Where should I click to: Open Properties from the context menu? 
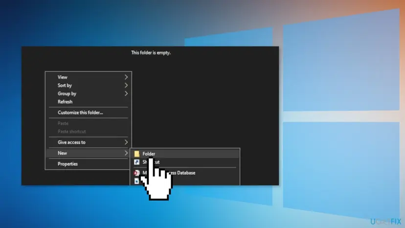point(89,164)
